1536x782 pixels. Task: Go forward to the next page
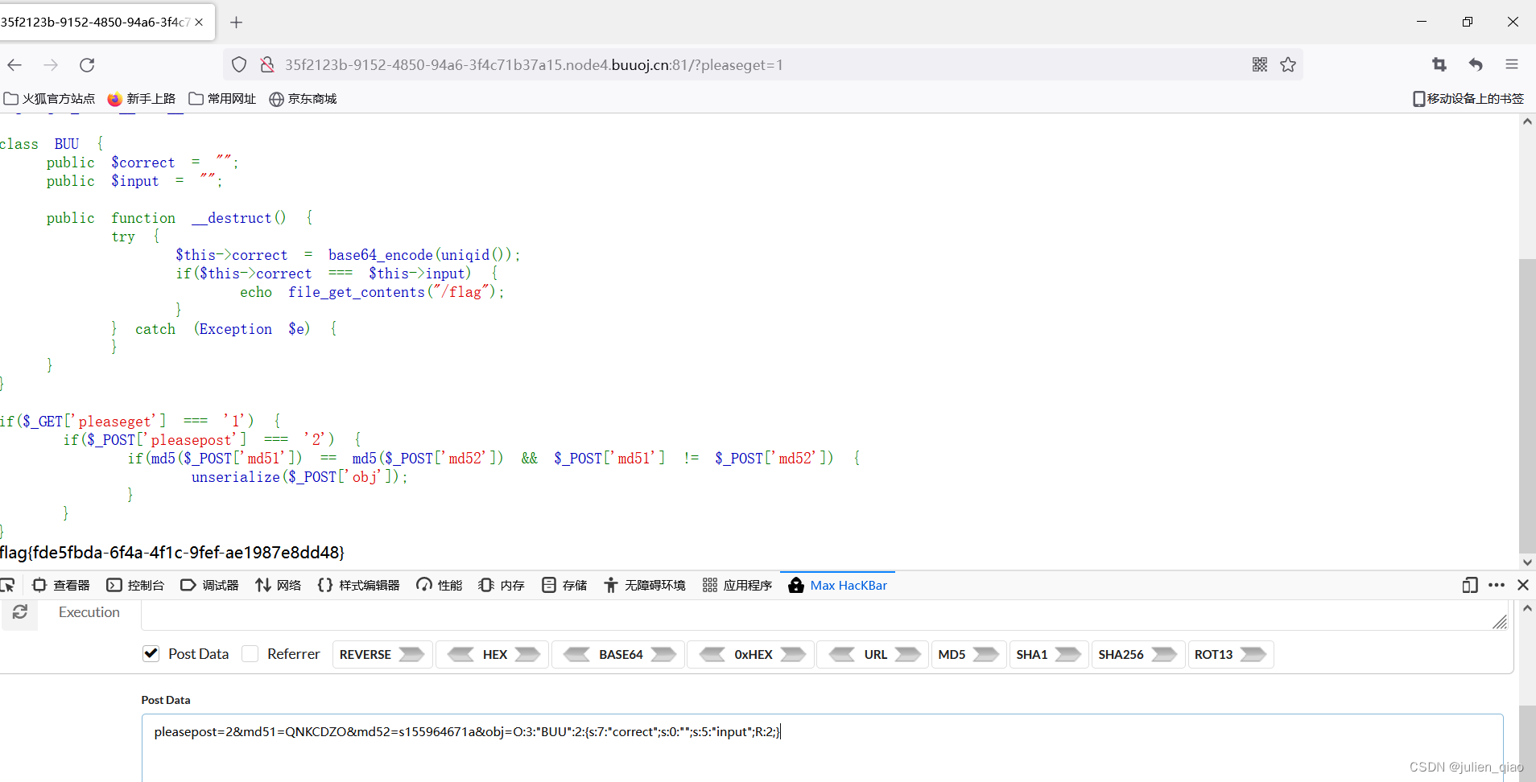click(51, 64)
